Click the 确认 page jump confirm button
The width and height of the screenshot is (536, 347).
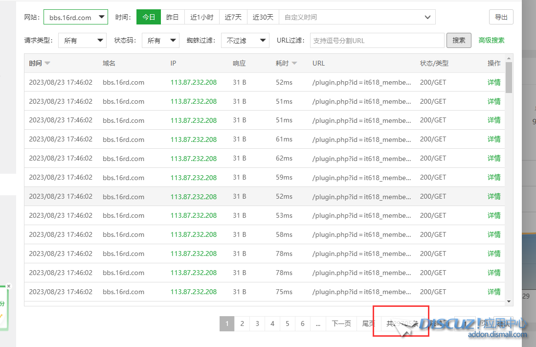tap(503, 324)
